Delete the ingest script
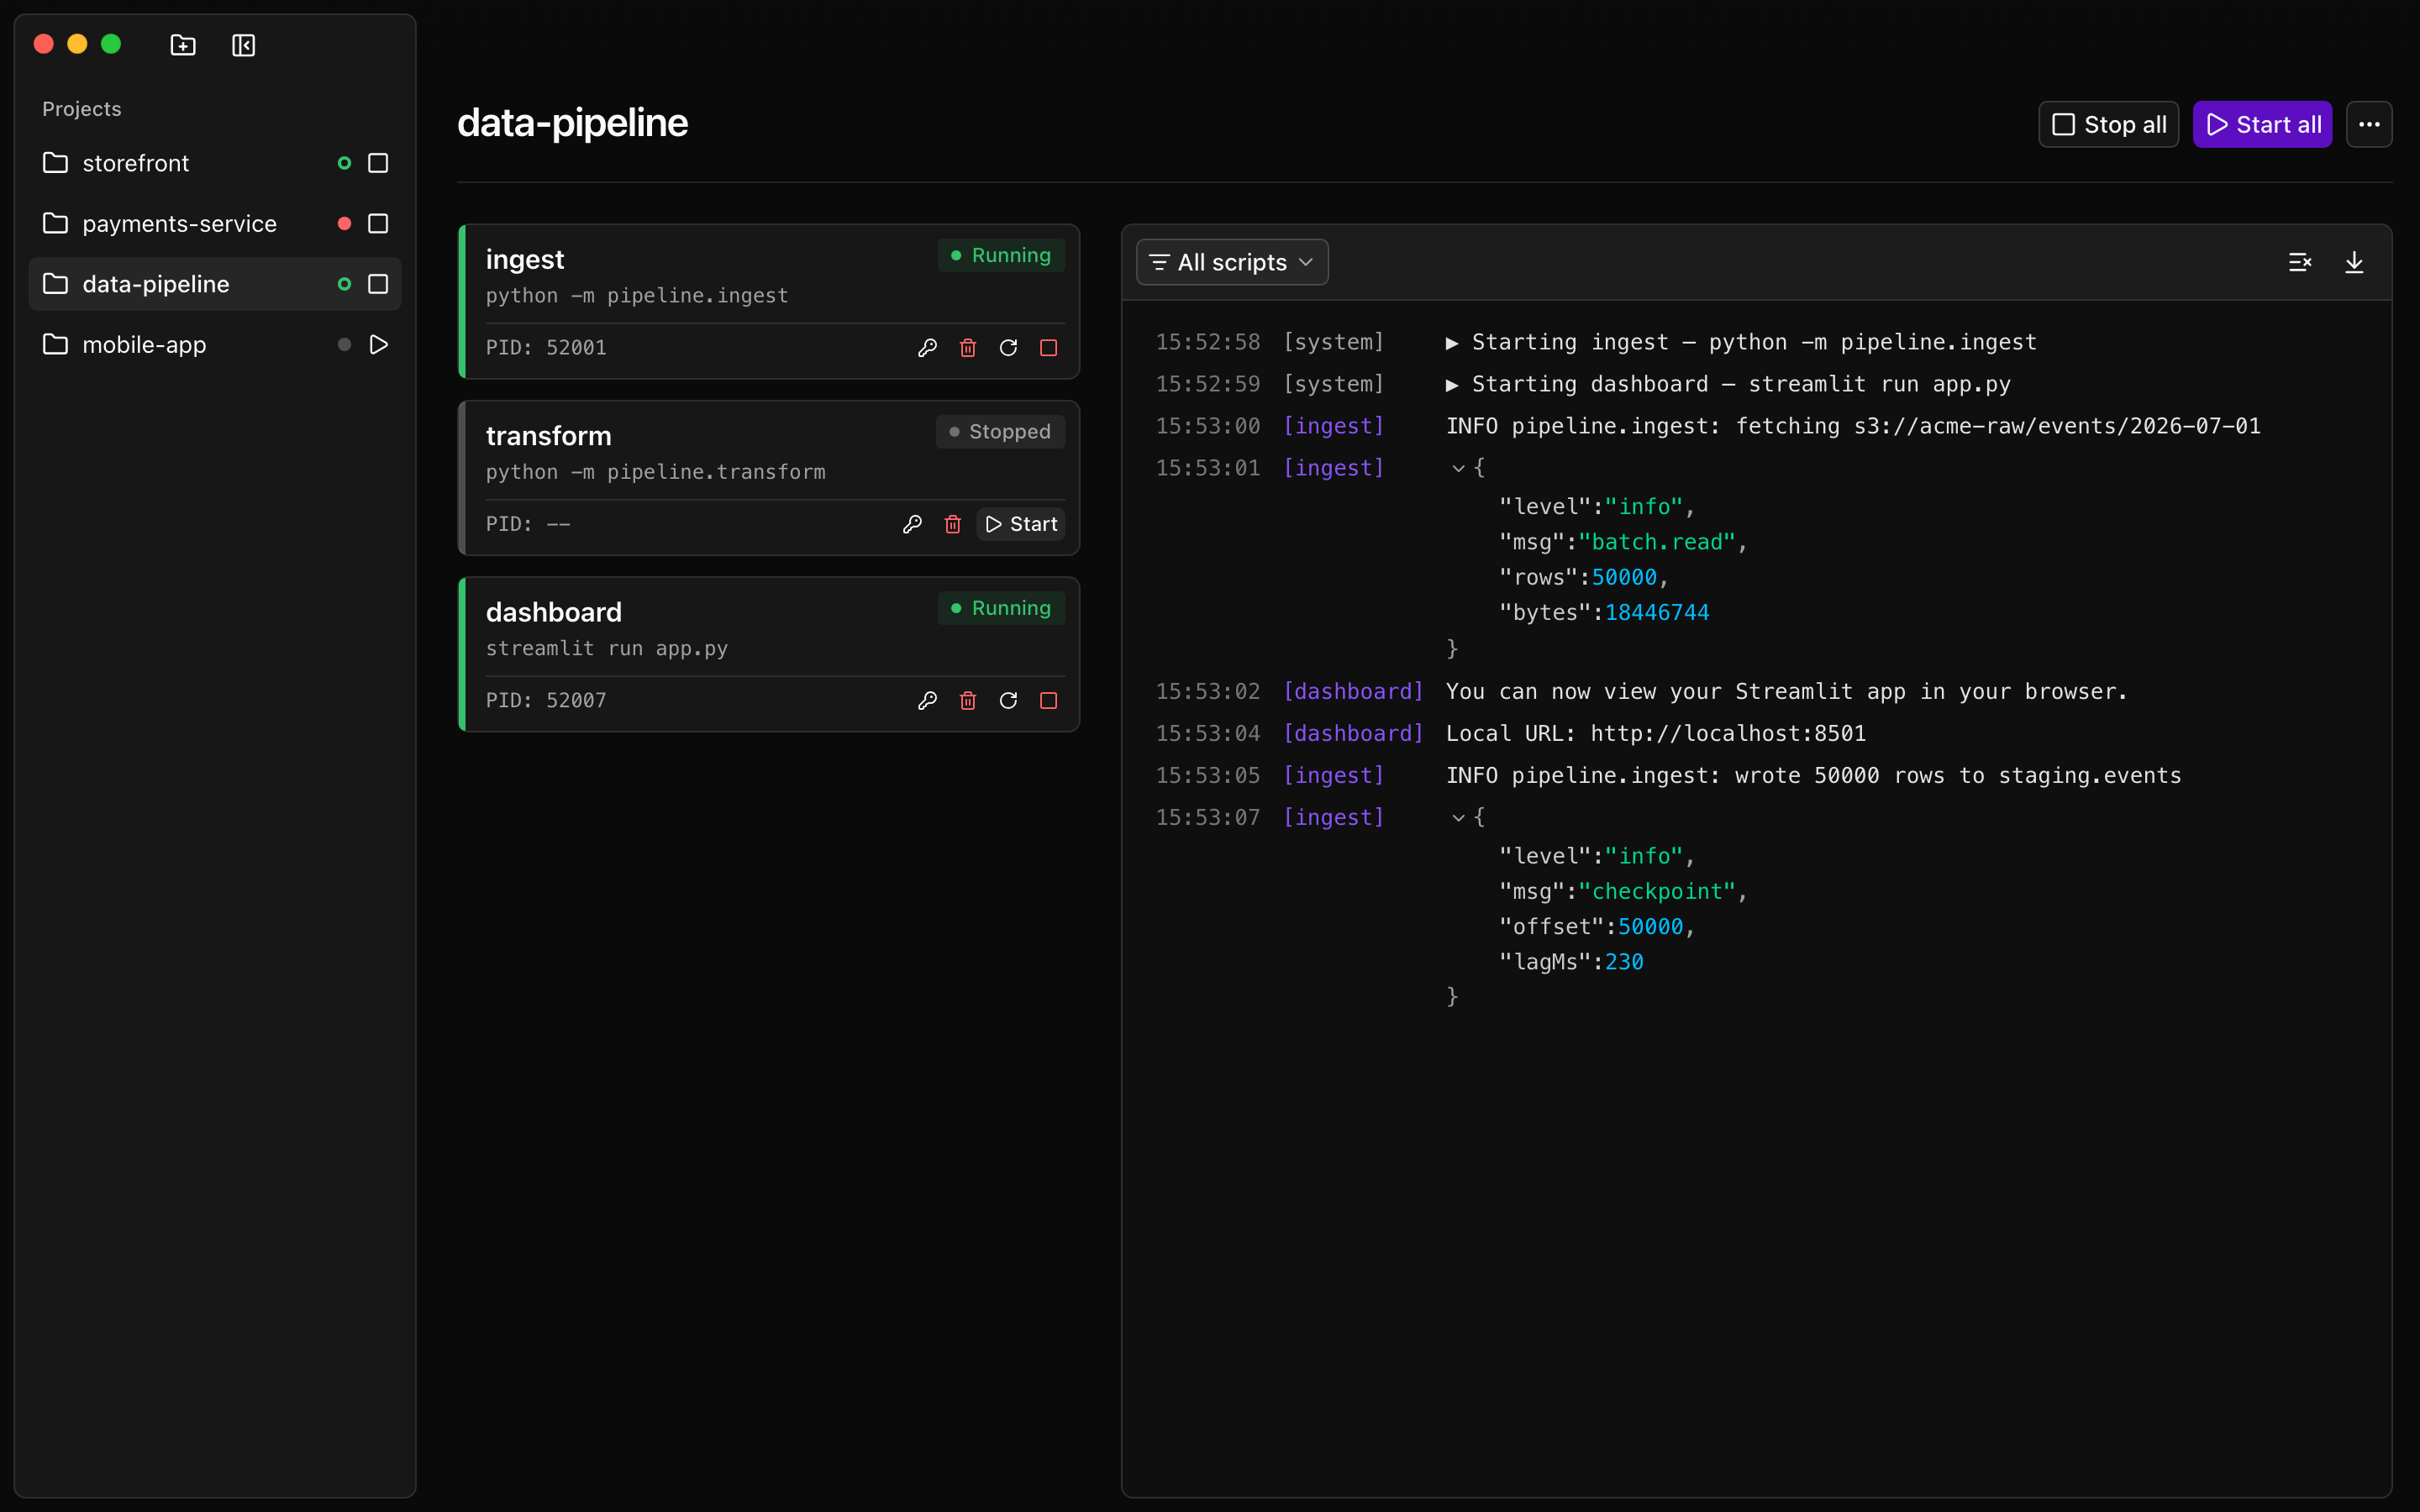 pos(968,348)
